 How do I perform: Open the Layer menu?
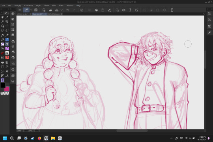pos(38,6)
